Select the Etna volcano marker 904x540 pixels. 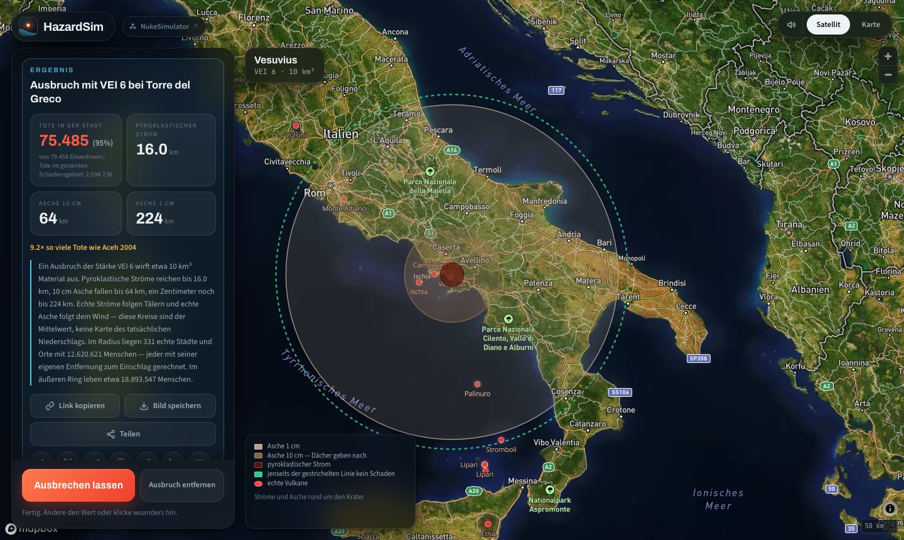coord(488,524)
